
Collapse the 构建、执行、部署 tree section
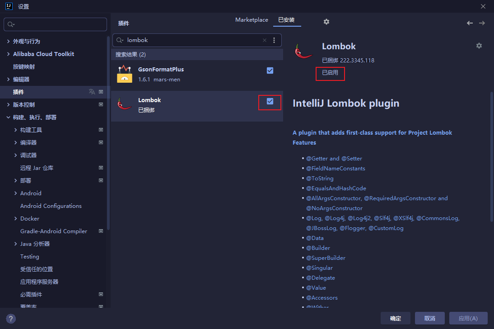click(x=9, y=117)
